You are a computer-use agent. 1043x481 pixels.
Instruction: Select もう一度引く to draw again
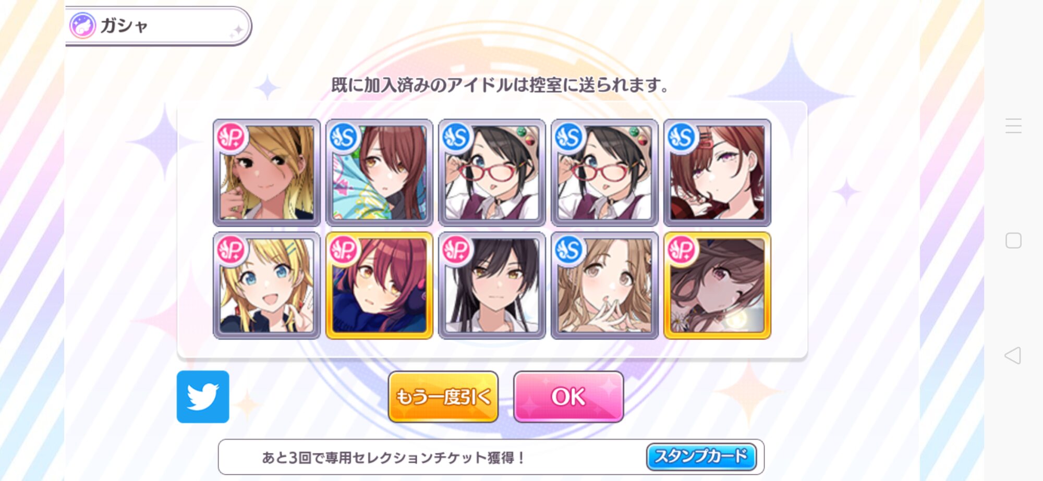point(443,397)
